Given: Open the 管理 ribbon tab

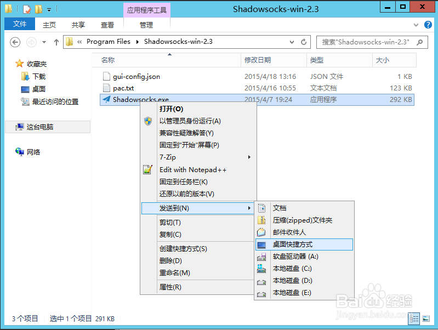Looking at the screenshot, I should click(x=146, y=25).
